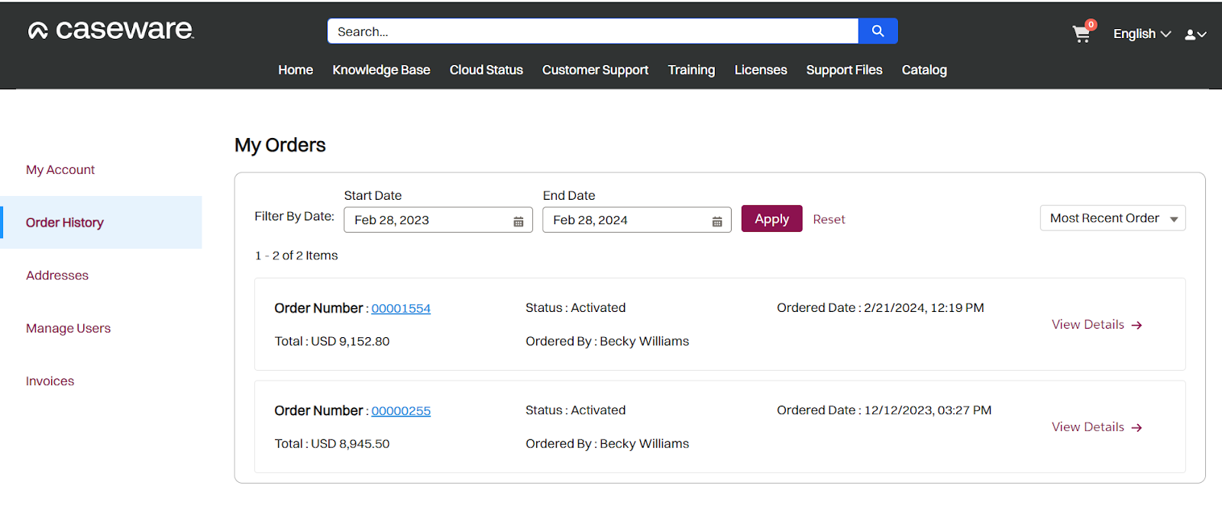This screenshot has width=1222, height=524.
Task: Select Manage Users in the sidebar
Action: point(68,329)
